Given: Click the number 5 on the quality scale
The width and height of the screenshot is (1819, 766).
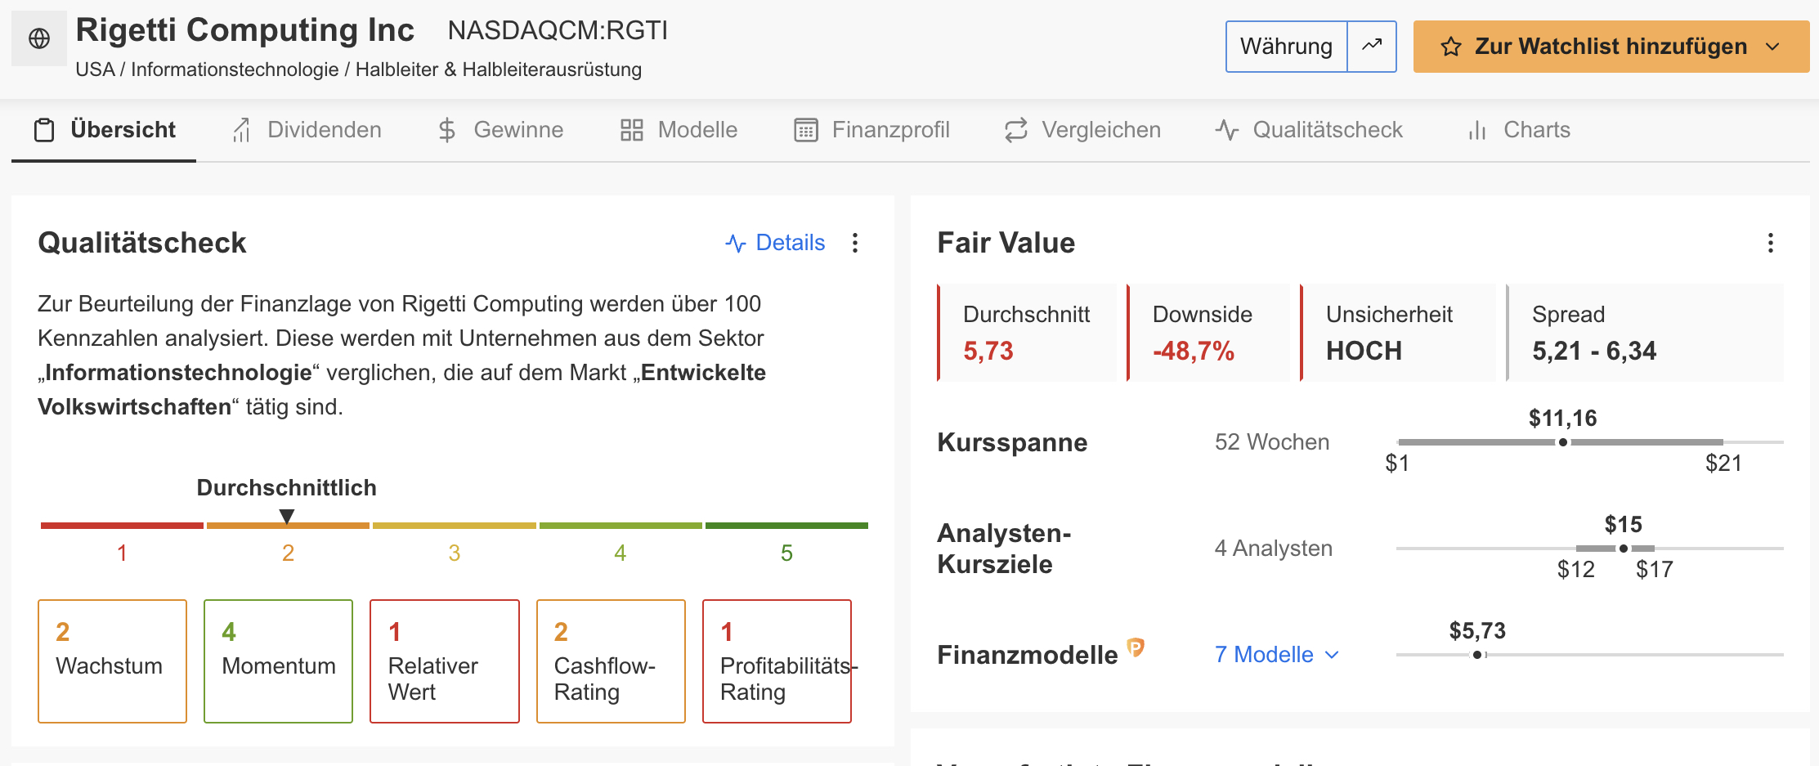Looking at the screenshot, I should 786,553.
